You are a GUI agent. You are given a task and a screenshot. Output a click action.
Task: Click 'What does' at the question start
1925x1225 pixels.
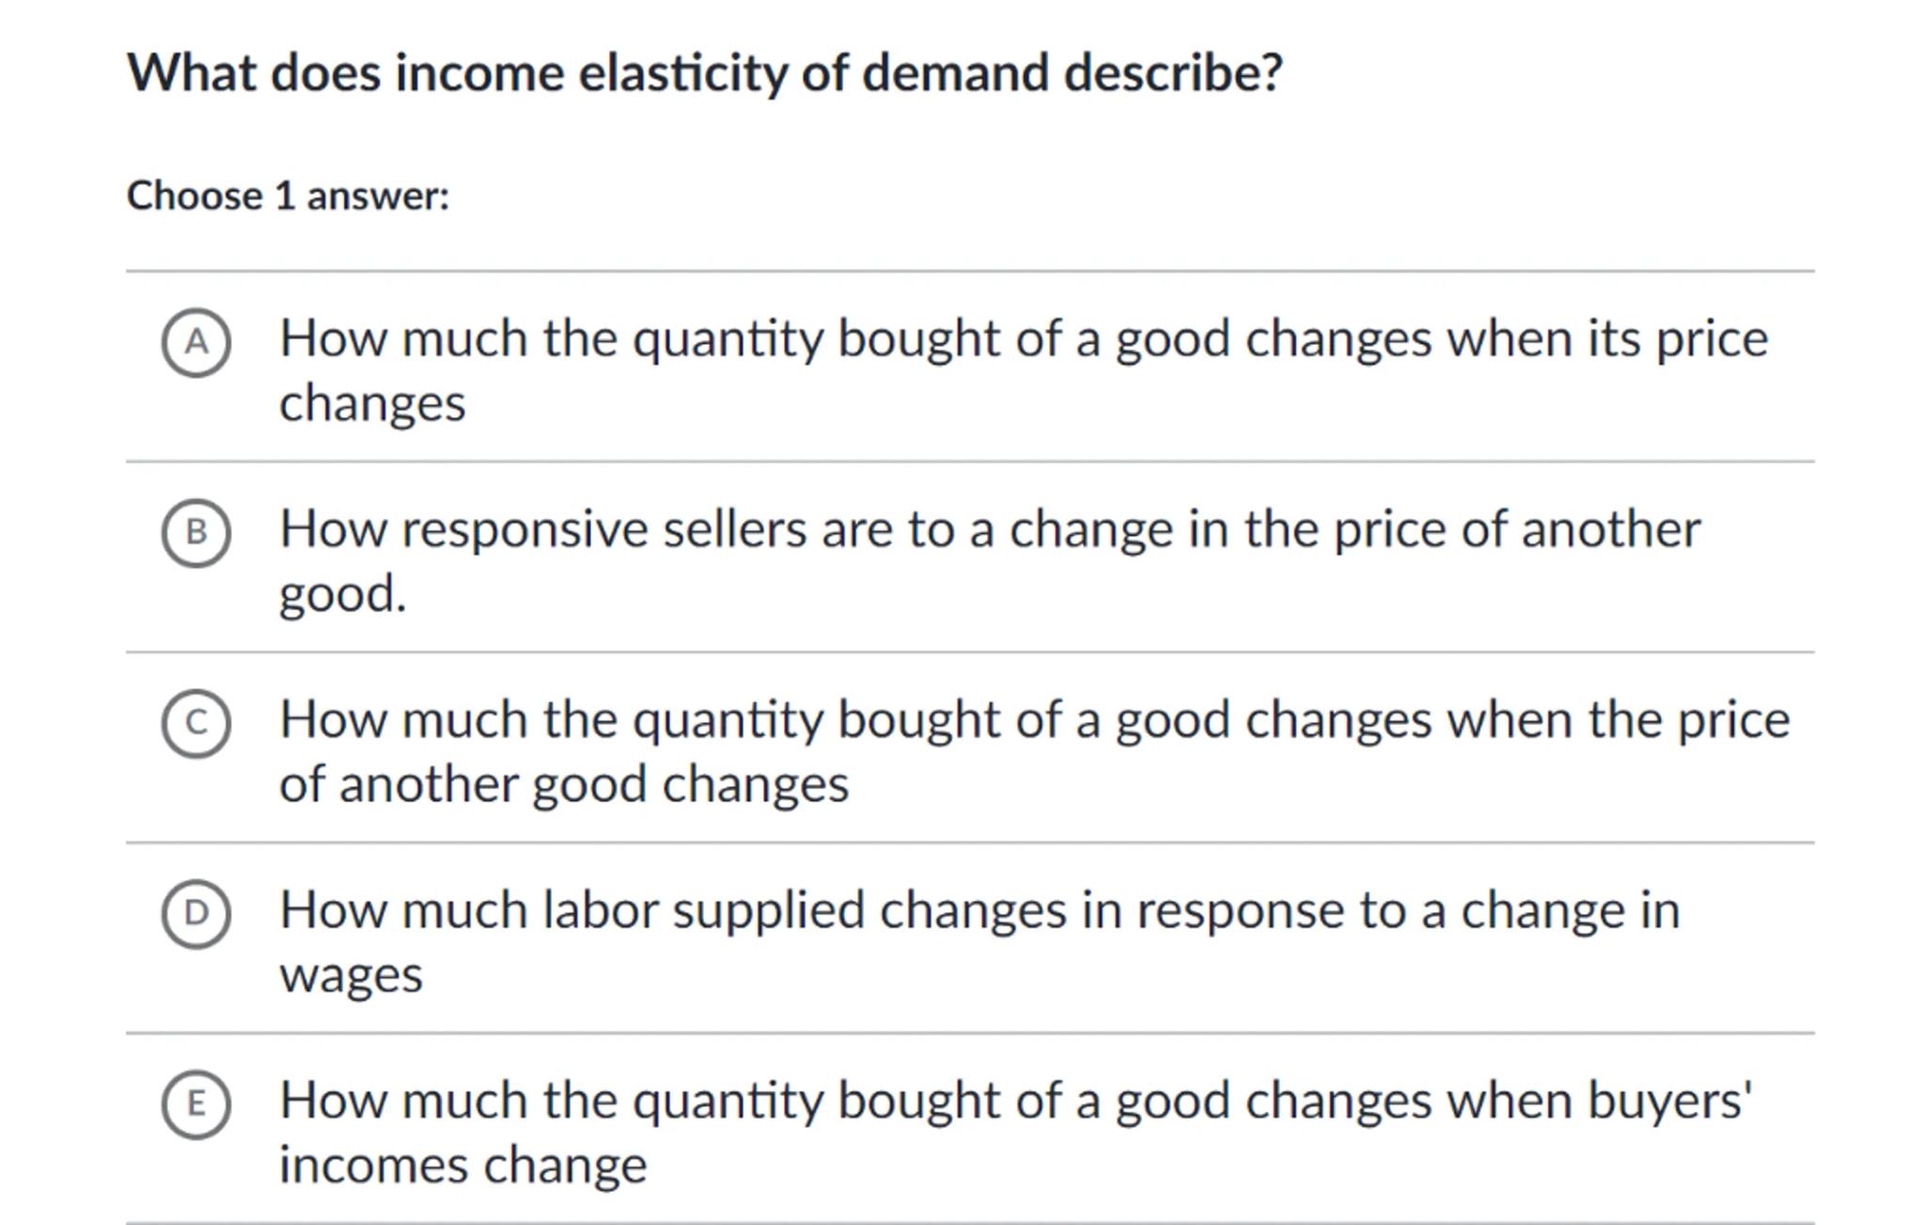point(254,73)
